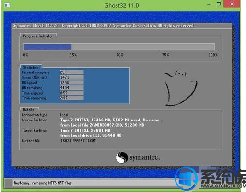Click the Percent complete label
The height and width of the screenshot is (192, 246).
(35, 72)
